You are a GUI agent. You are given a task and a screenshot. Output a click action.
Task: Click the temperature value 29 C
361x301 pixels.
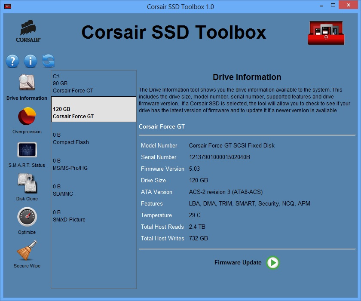point(195,215)
